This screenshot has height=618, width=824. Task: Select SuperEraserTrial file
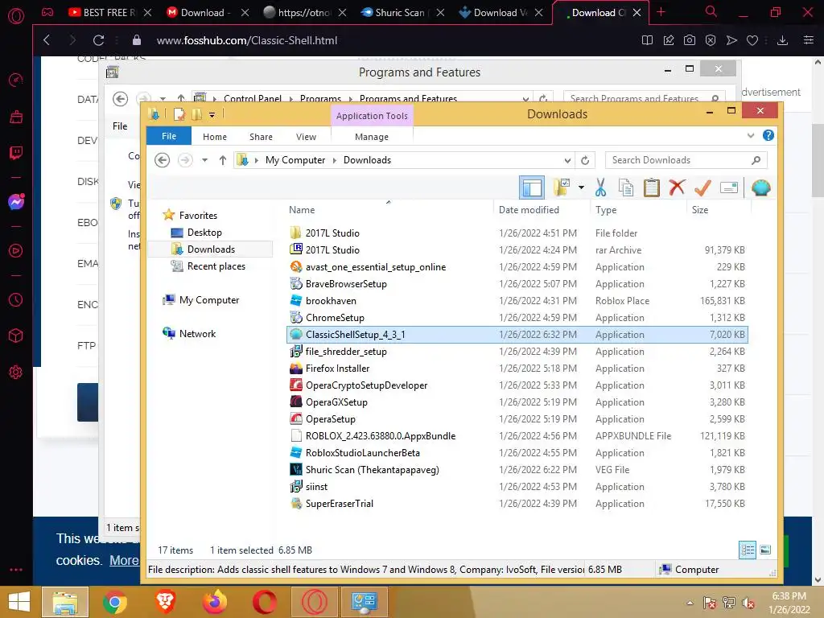(x=517, y=504)
